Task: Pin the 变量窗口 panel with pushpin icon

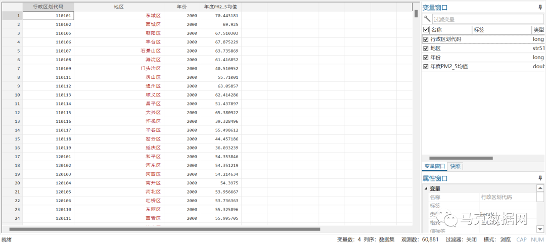Action: (x=540, y=7)
